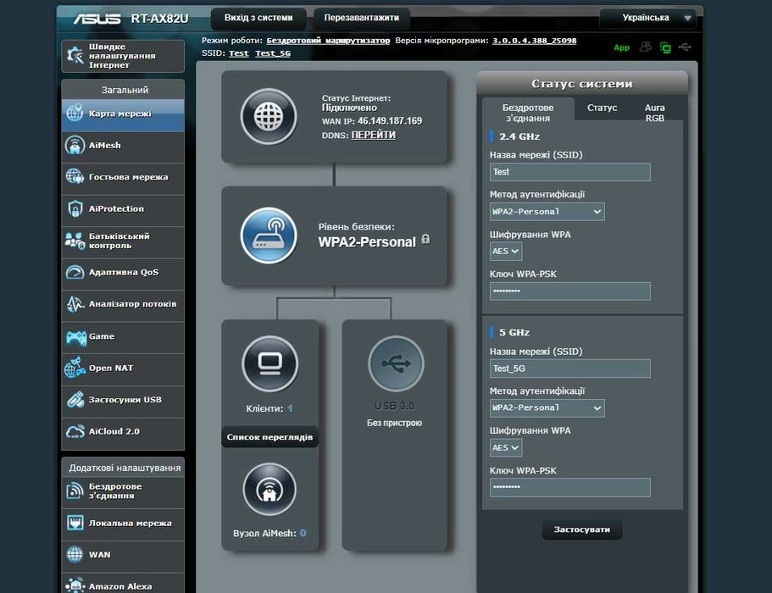Click the USB 3.0 device icon
The height and width of the screenshot is (593, 772).
point(396,363)
